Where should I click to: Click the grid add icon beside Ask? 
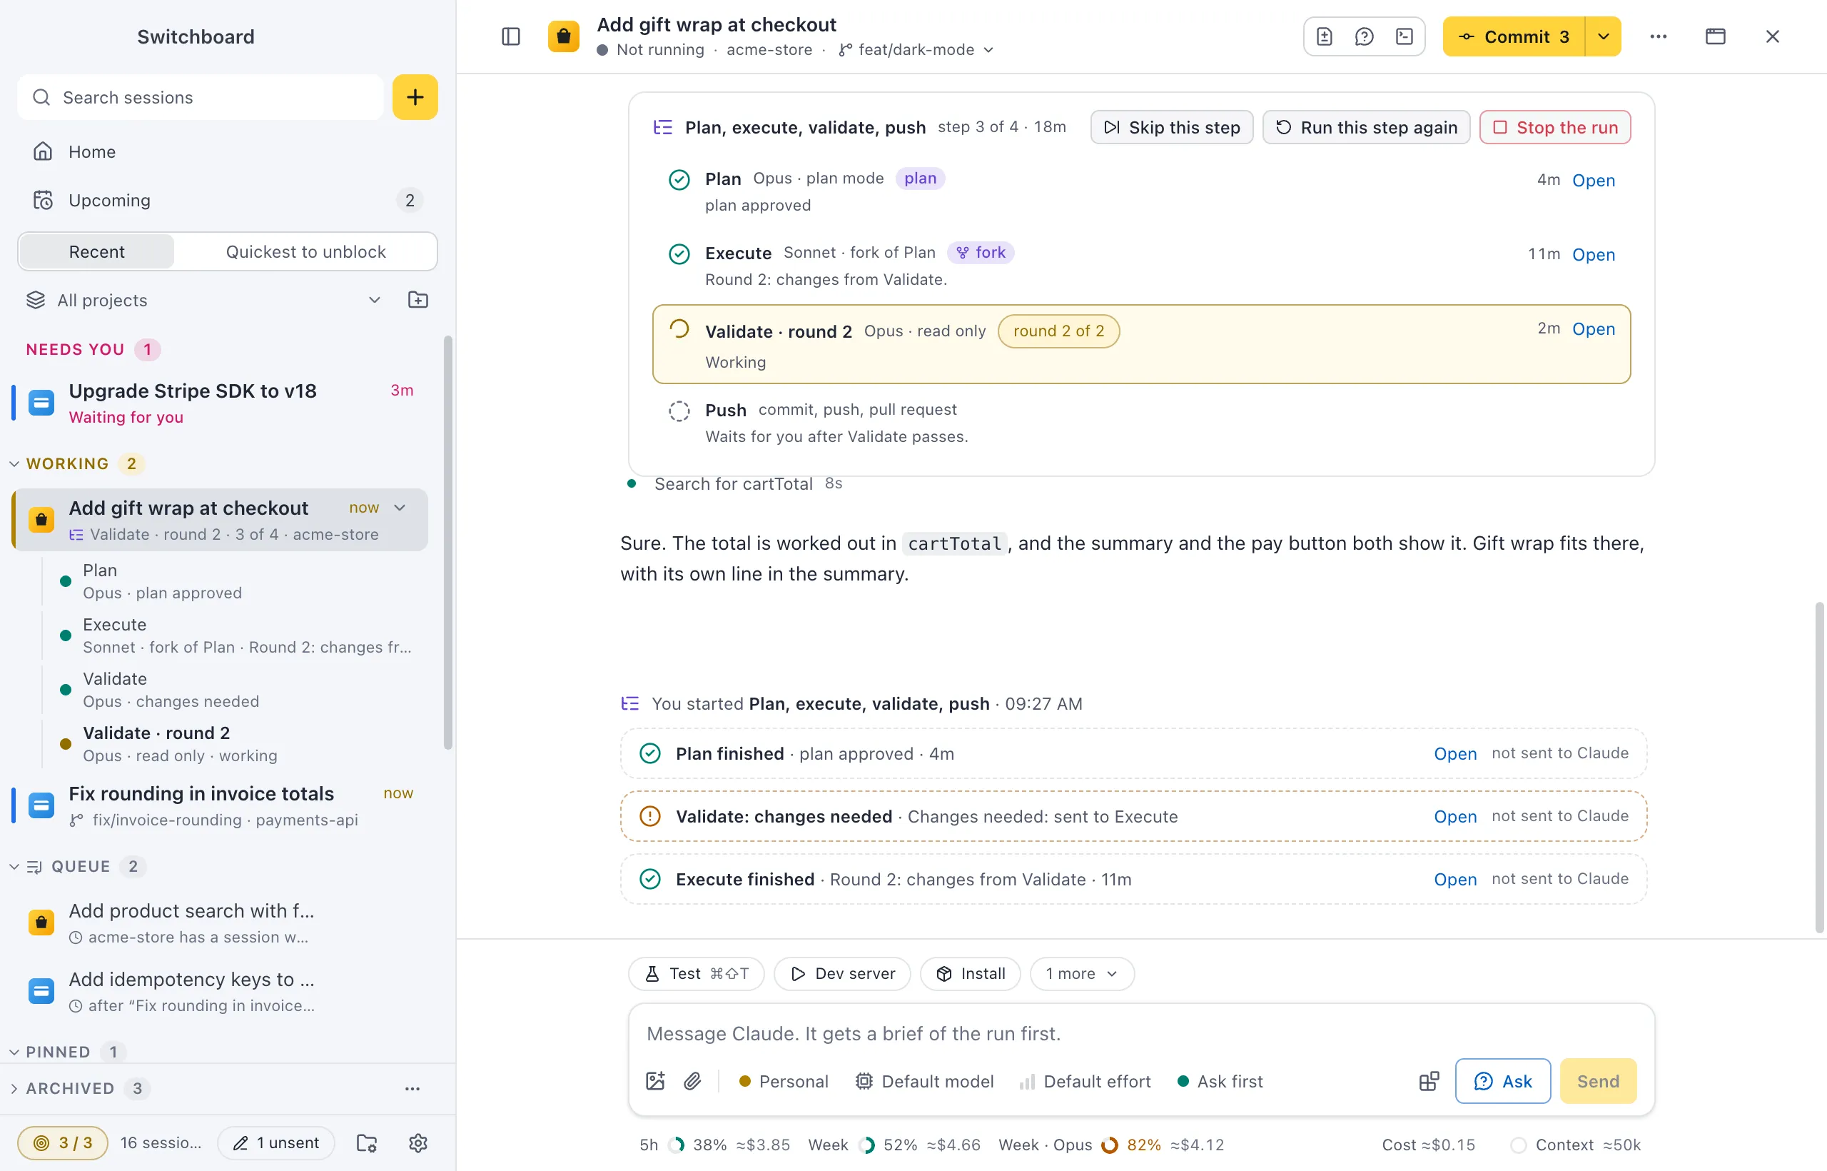point(1429,1080)
